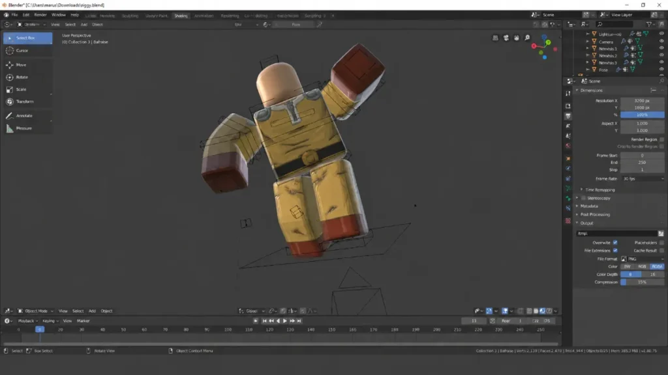Image resolution: width=668 pixels, height=375 pixels.
Task: Choose the Annotate tool
Action: 27,116
